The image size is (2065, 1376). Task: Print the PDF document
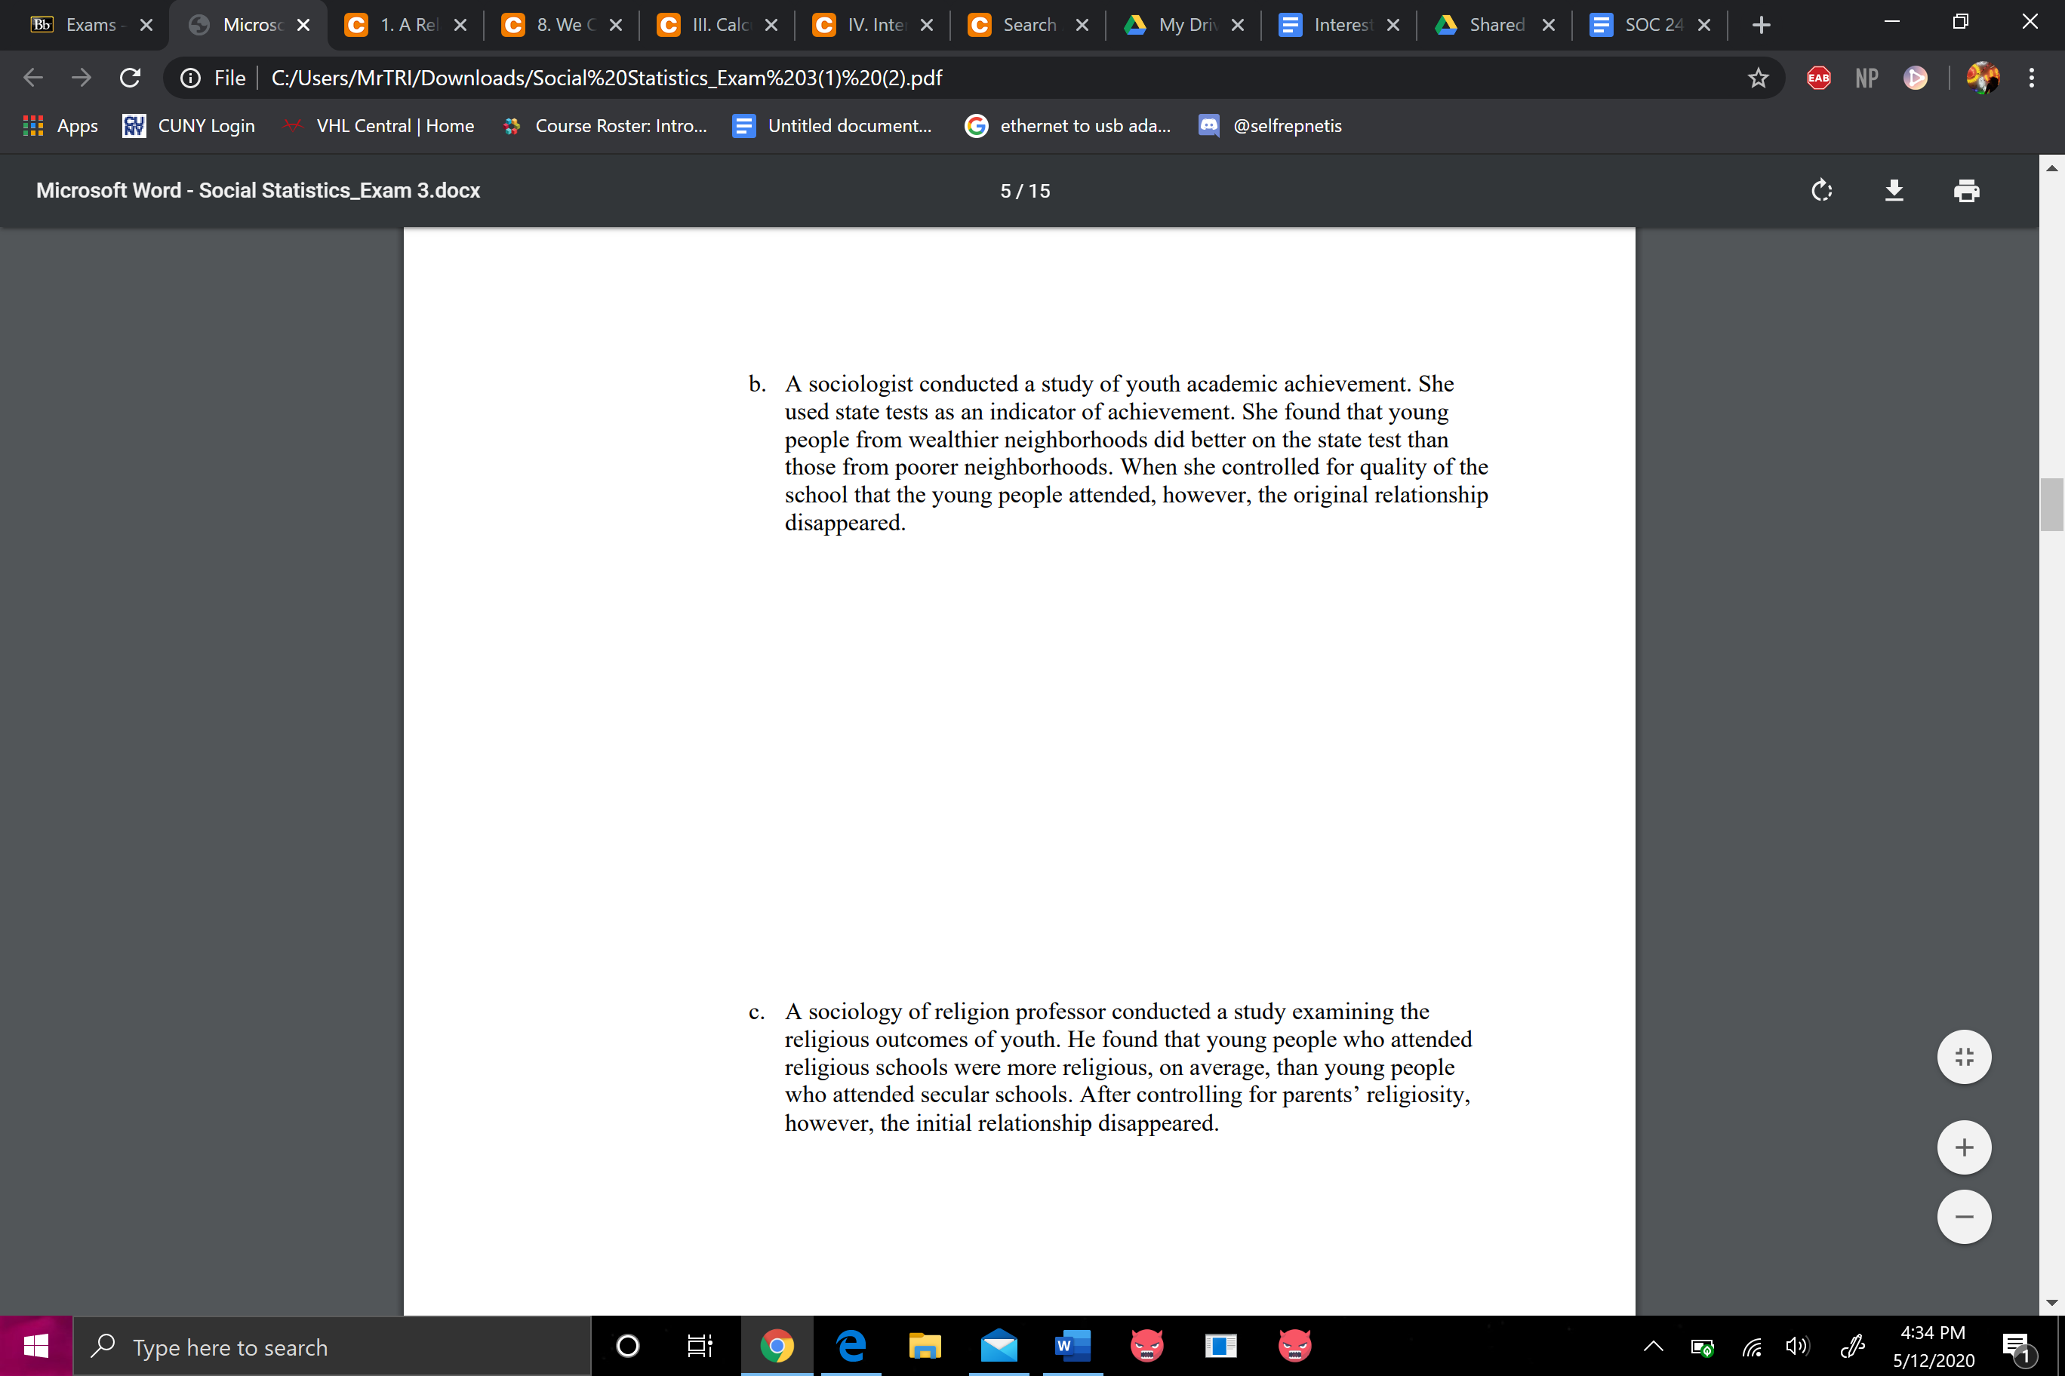point(1967,190)
